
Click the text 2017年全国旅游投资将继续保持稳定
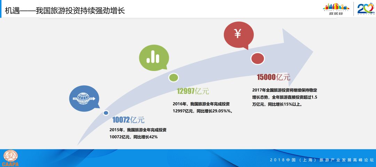285,90
